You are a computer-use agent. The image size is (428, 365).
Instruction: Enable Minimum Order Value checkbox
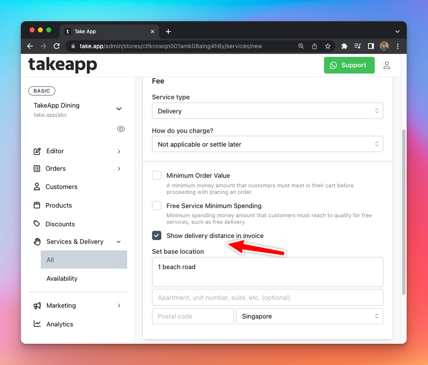(x=157, y=175)
